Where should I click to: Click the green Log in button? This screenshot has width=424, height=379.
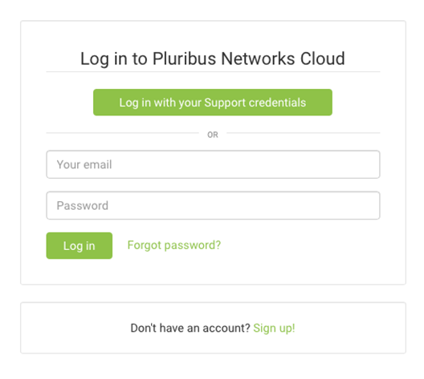(79, 245)
